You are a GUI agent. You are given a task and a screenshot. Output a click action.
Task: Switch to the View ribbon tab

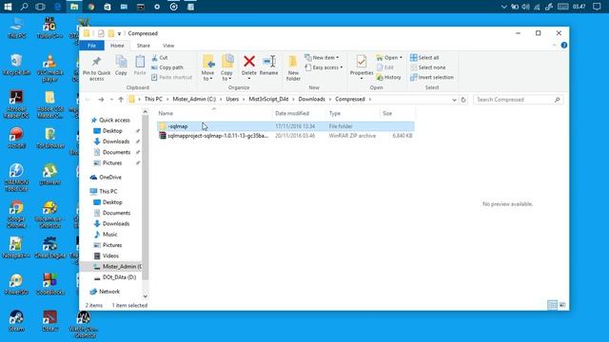(168, 46)
